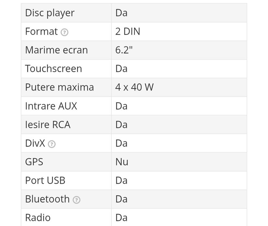Click the Putere maxima label

(59, 87)
